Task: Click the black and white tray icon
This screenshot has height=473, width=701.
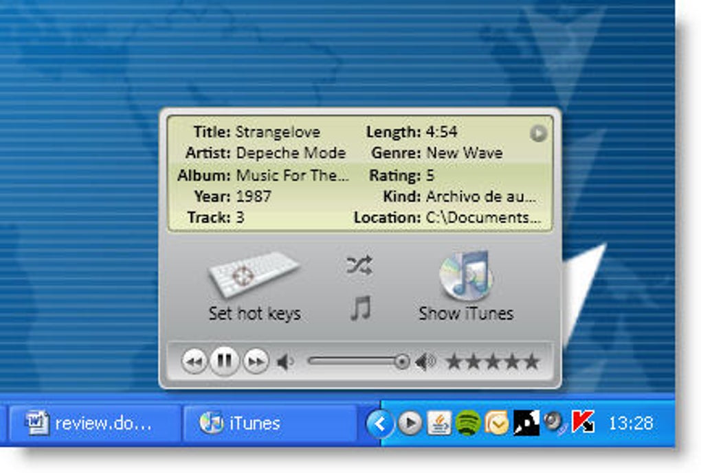Action: click(x=526, y=422)
